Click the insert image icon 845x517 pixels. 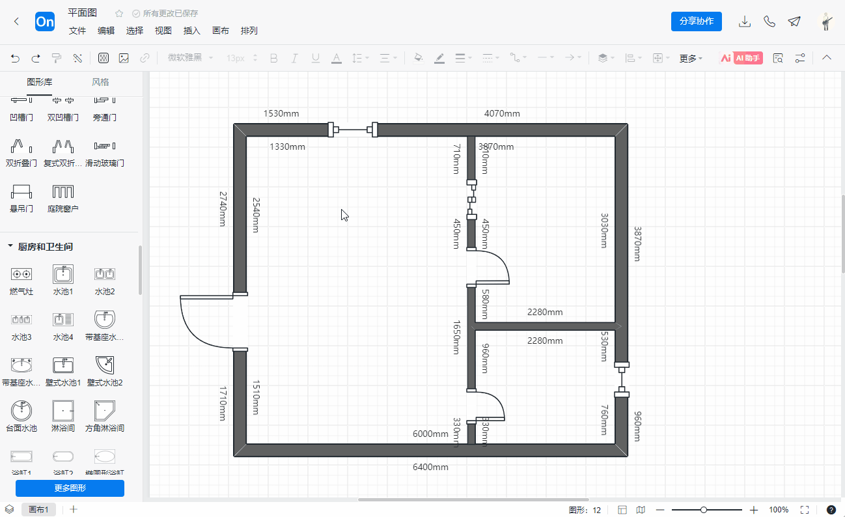coord(124,58)
